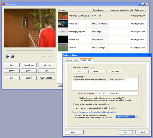The image size is (153, 138).
Task: Toggle Monitor the subfolder checkbox
Action: click(74, 104)
